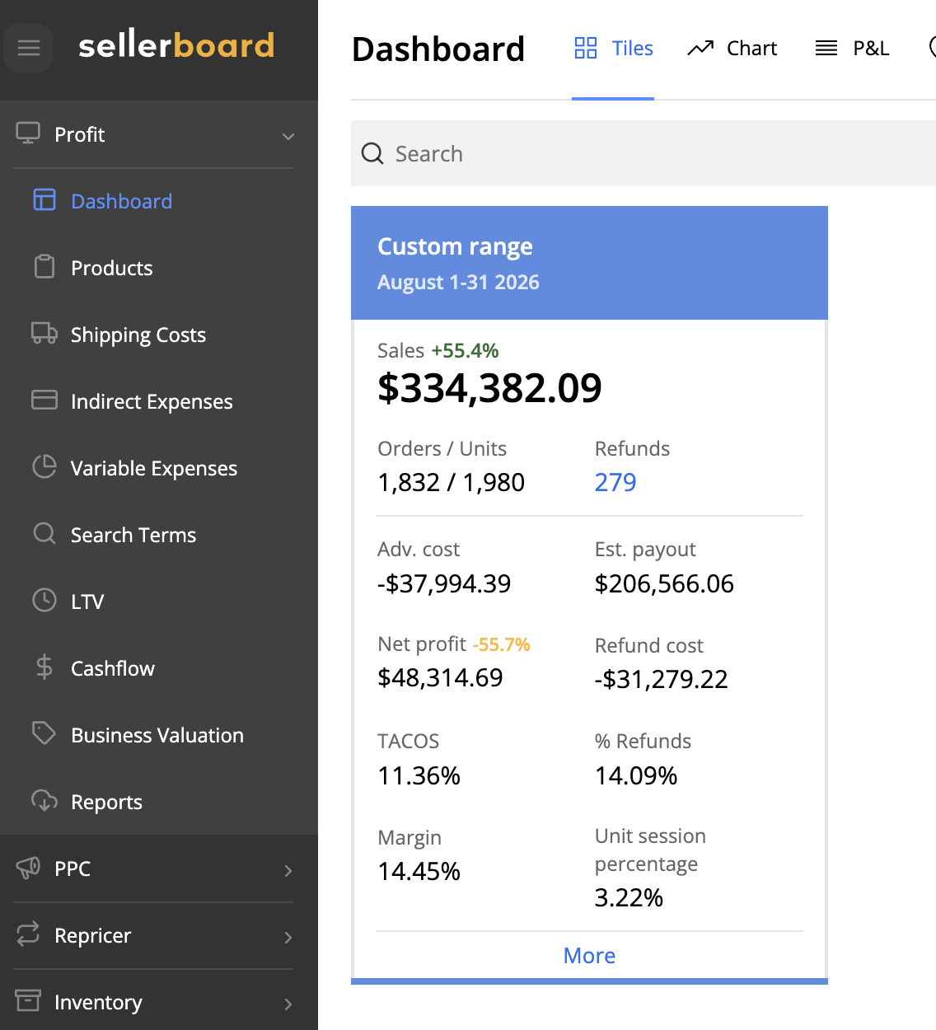This screenshot has width=936, height=1030.
Task: Click the Sales +55.4% change
Action: (465, 350)
